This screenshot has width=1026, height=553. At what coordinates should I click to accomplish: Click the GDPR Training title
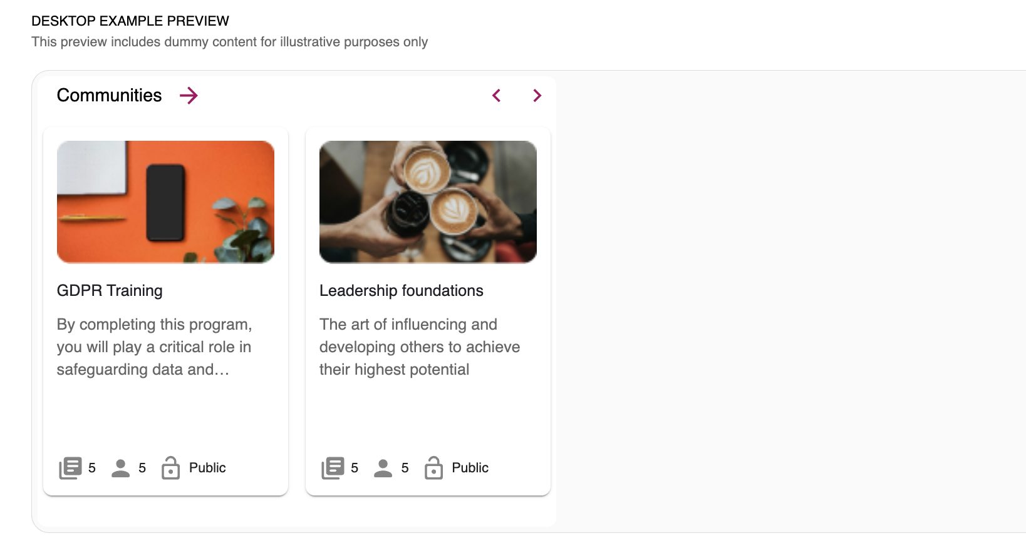(x=110, y=291)
